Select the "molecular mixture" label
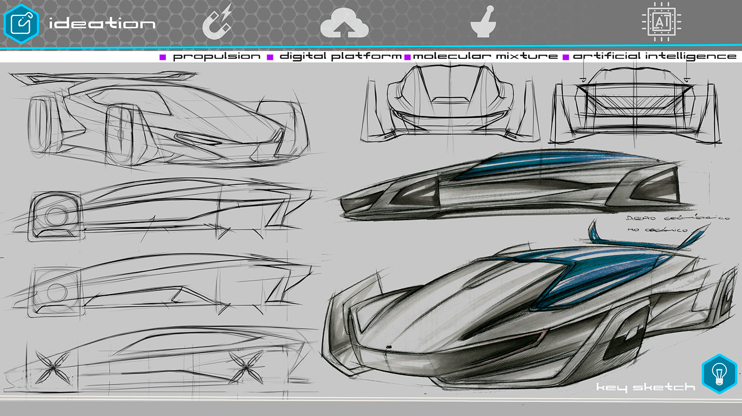742x416 pixels. [485, 56]
